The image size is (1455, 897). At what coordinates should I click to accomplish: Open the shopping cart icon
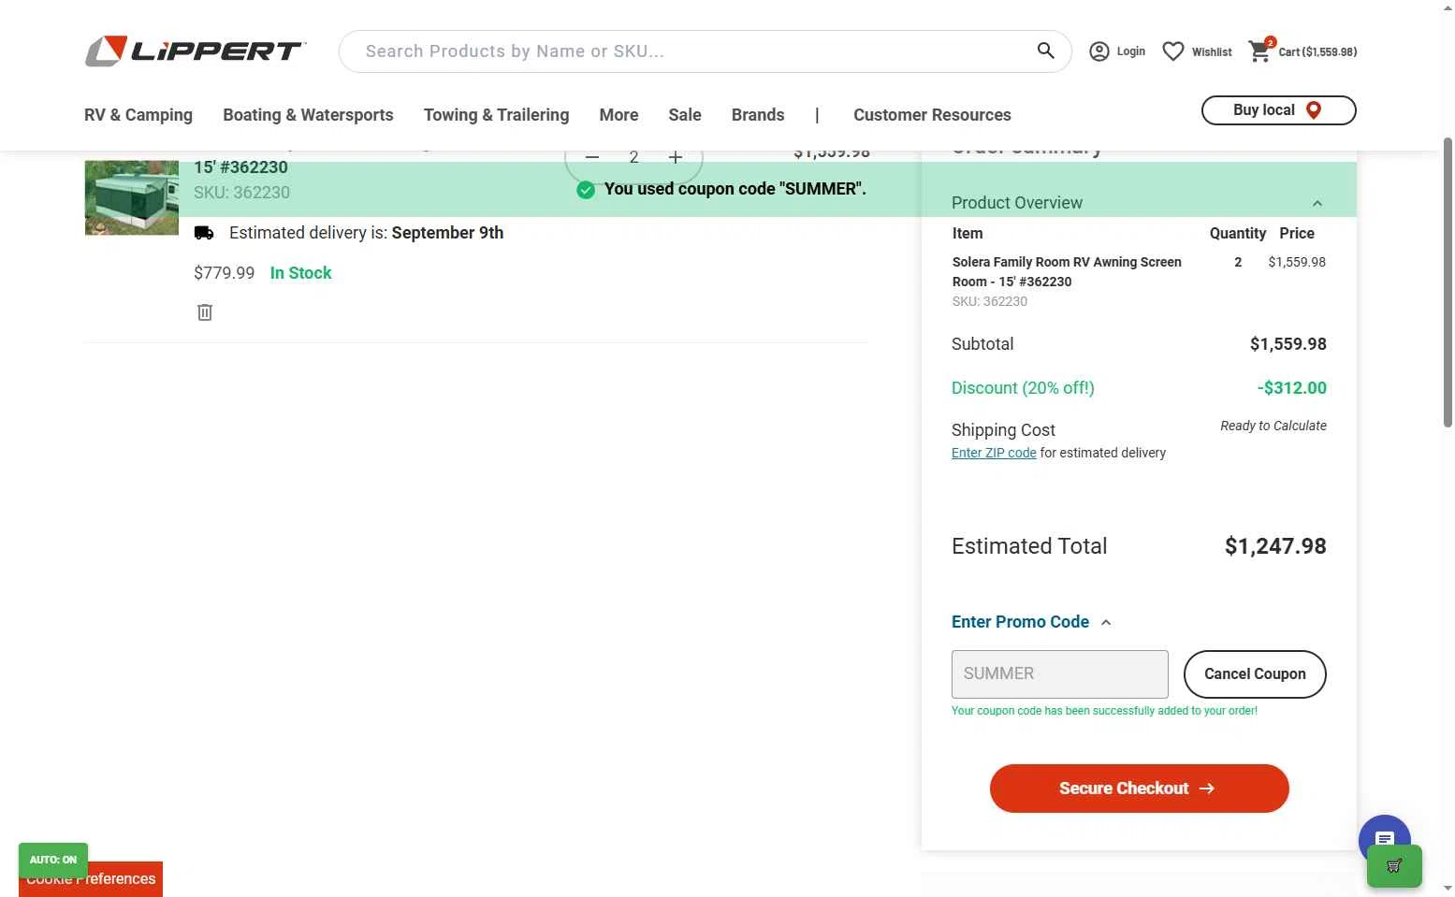(x=1260, y=51)
